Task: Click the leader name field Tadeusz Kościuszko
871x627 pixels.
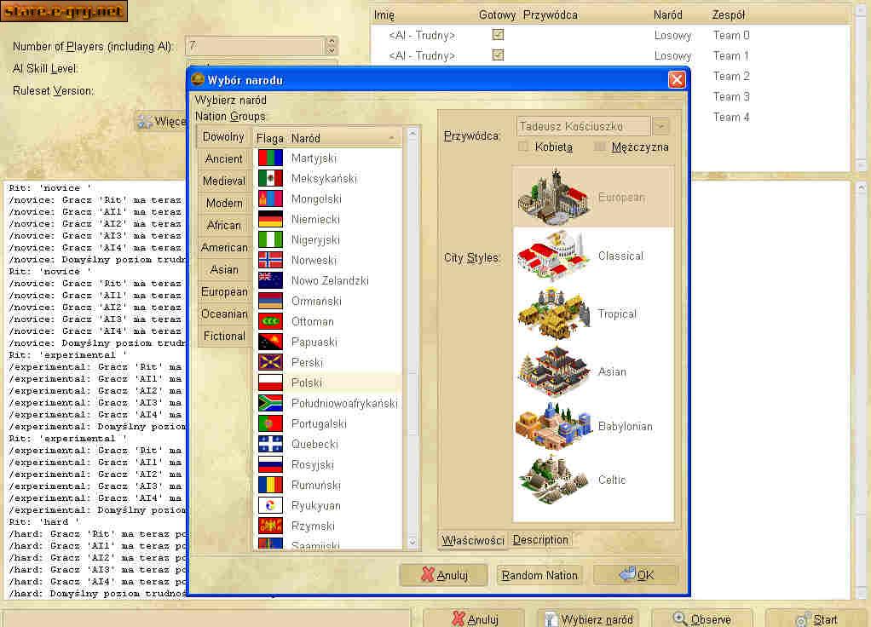Action: coord(583,126)
